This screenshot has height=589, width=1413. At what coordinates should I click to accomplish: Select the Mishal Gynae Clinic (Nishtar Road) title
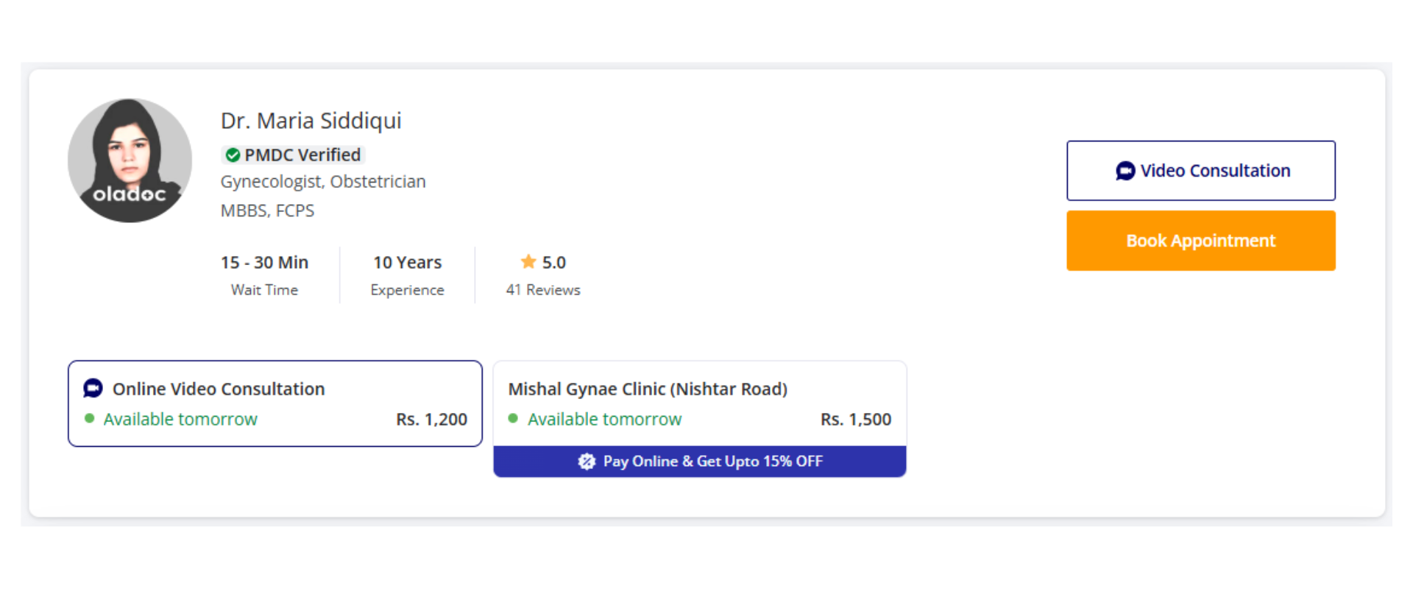[x=648, y=389]
